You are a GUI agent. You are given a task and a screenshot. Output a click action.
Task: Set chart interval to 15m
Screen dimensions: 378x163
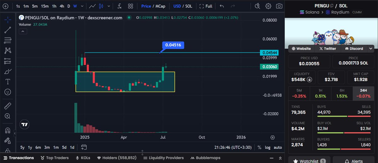point(45,6)
